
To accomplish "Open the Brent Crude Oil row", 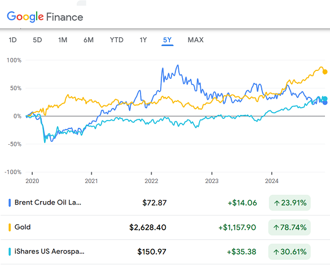I will pos(165,203).
